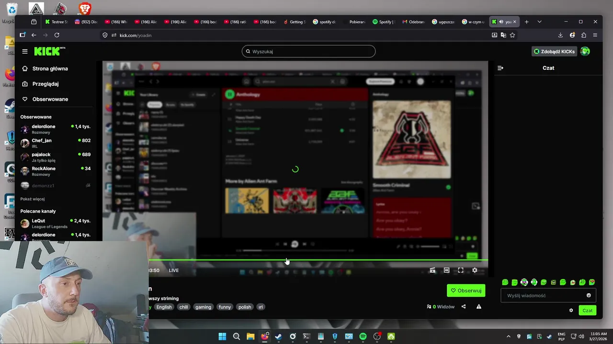This screenshot has height=344, width=613.
Task: Click the Wyszukaj search field
Action: 308,51
